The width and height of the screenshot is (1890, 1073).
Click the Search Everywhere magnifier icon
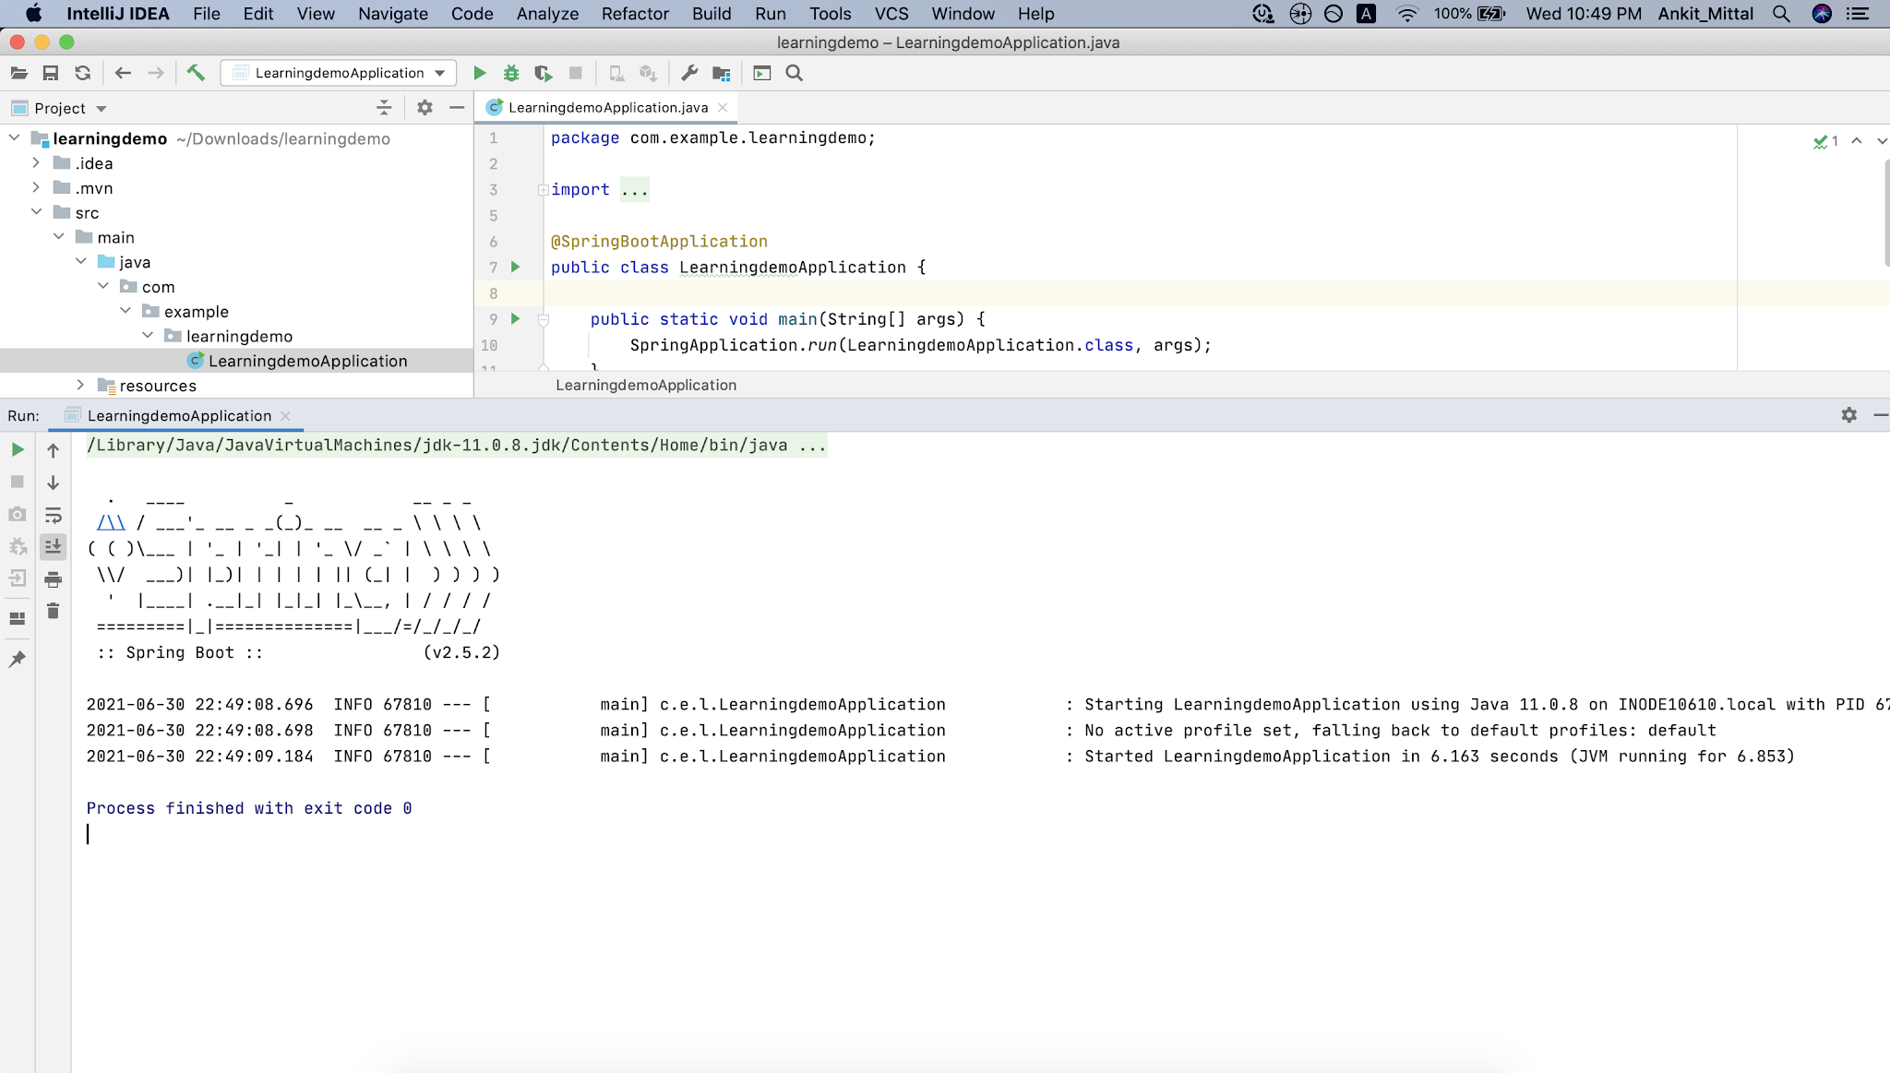tap(794, 73)
